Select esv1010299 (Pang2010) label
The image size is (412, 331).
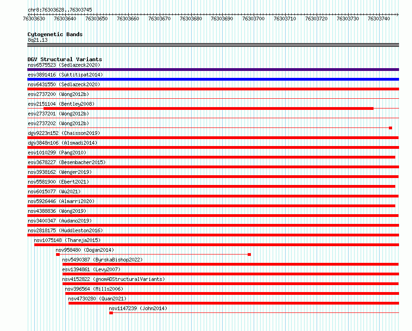[x=57, y=153]
